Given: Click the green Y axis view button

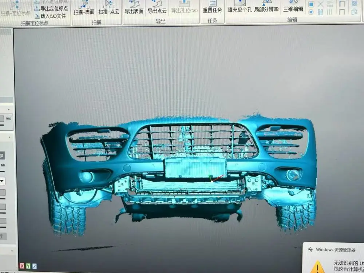Looking at the screenshot, I should [28, 266].
